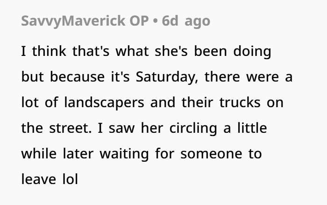Click the word 'circling' in the comment
This screenshot has height=205, width=327.
point(193,128)
